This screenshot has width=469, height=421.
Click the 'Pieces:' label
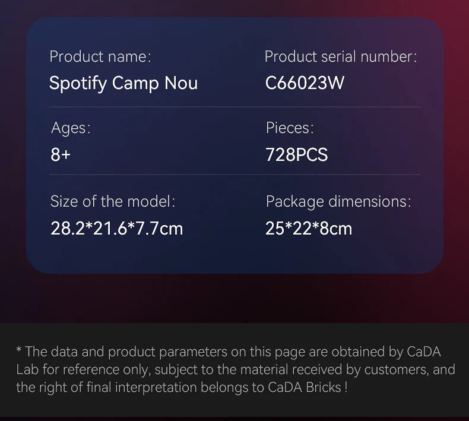[289, 128]
